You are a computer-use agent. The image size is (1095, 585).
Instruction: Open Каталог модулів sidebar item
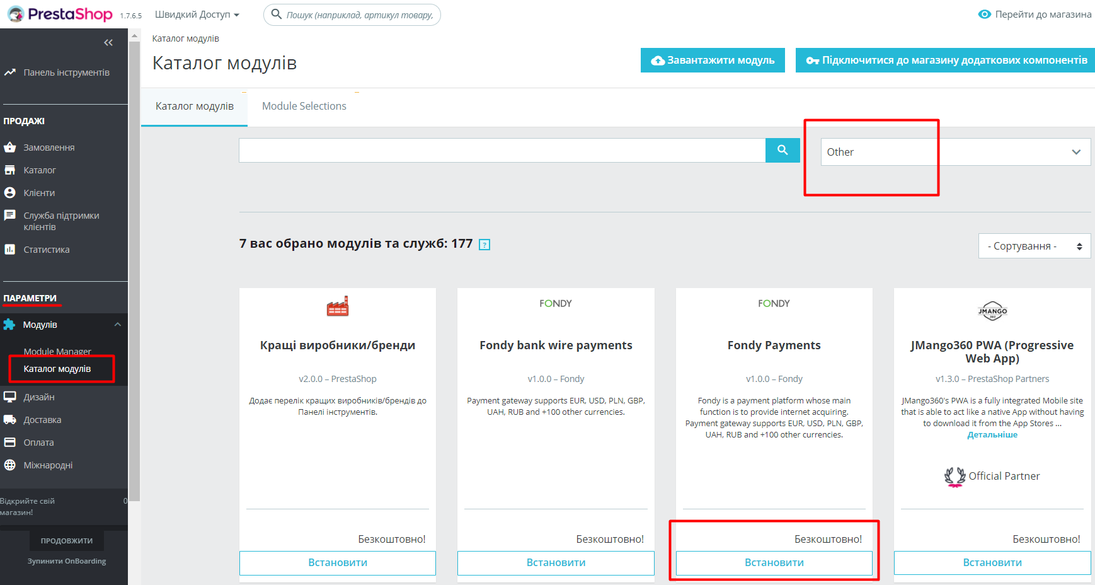coord(57,369)
